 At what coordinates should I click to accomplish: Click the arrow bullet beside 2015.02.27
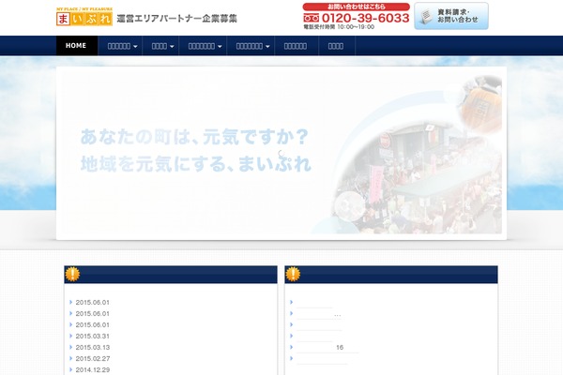click(70, 358)
